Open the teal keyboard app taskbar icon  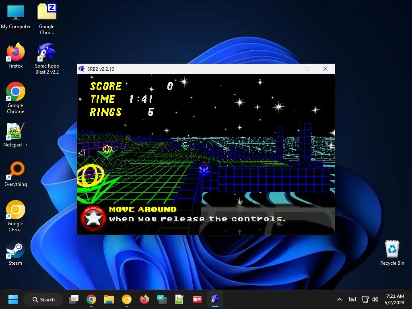click(x=162, y=299)
